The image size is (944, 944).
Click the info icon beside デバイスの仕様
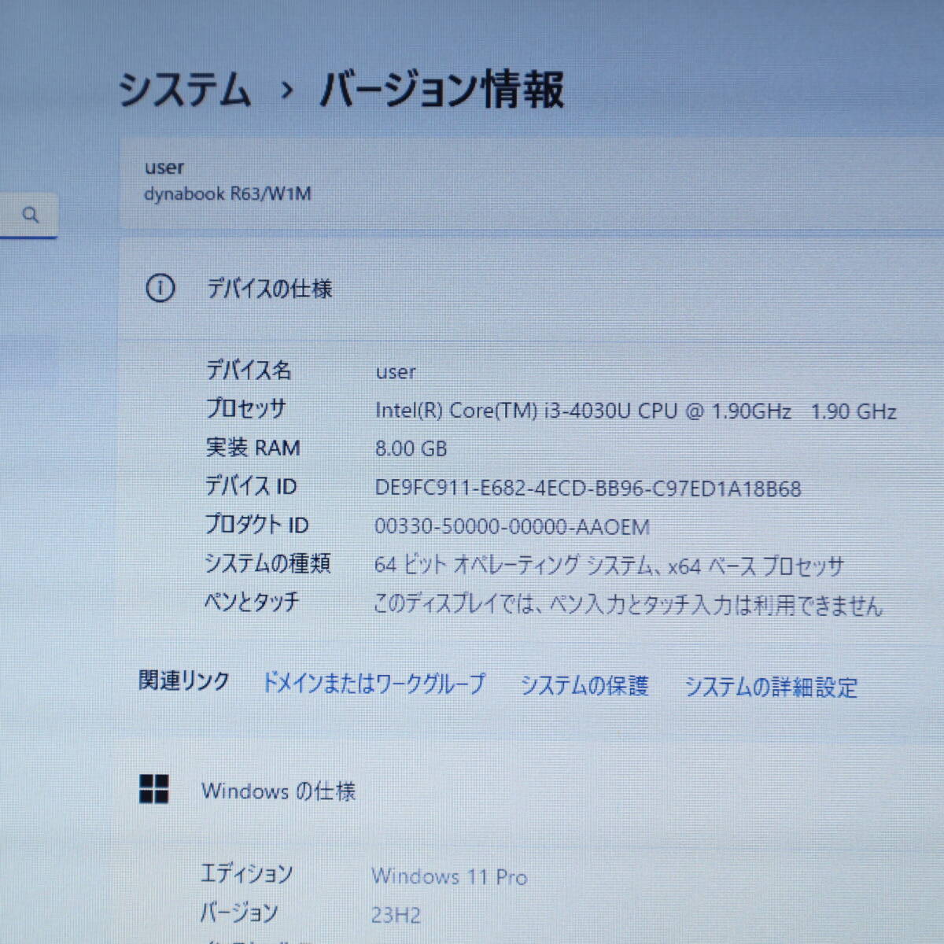point(160,288)
